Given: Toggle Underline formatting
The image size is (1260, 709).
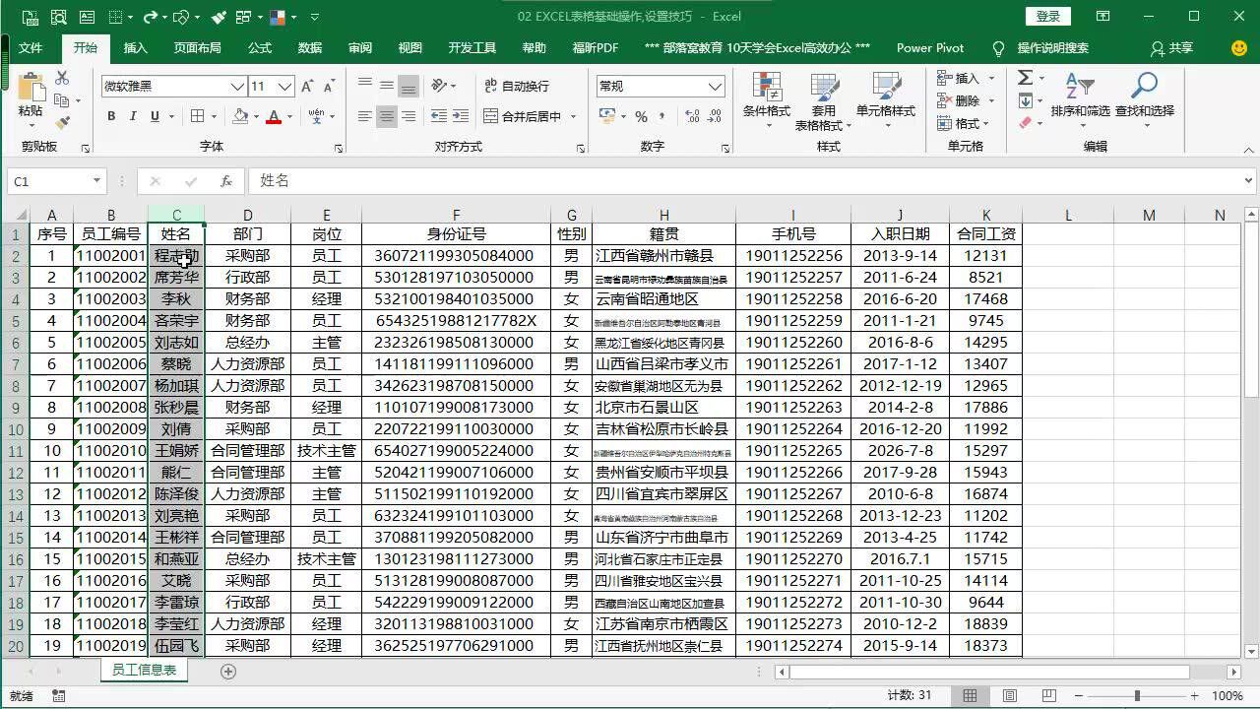Looking at the screenshot, I should [x=155, y=116].
